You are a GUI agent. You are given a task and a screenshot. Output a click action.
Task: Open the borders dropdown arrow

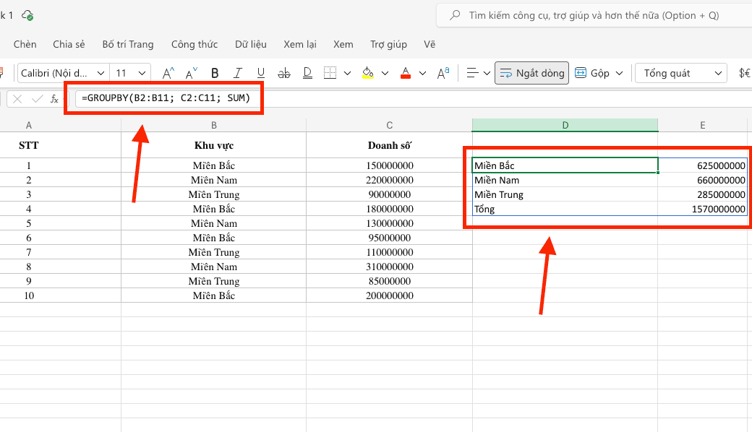347,73
